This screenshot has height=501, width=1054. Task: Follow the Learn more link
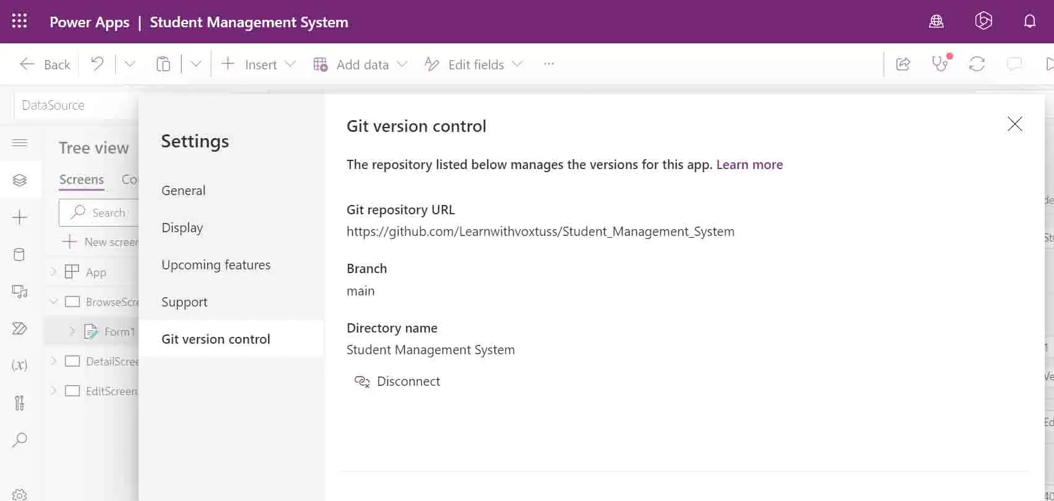click(x=749, y=165)
